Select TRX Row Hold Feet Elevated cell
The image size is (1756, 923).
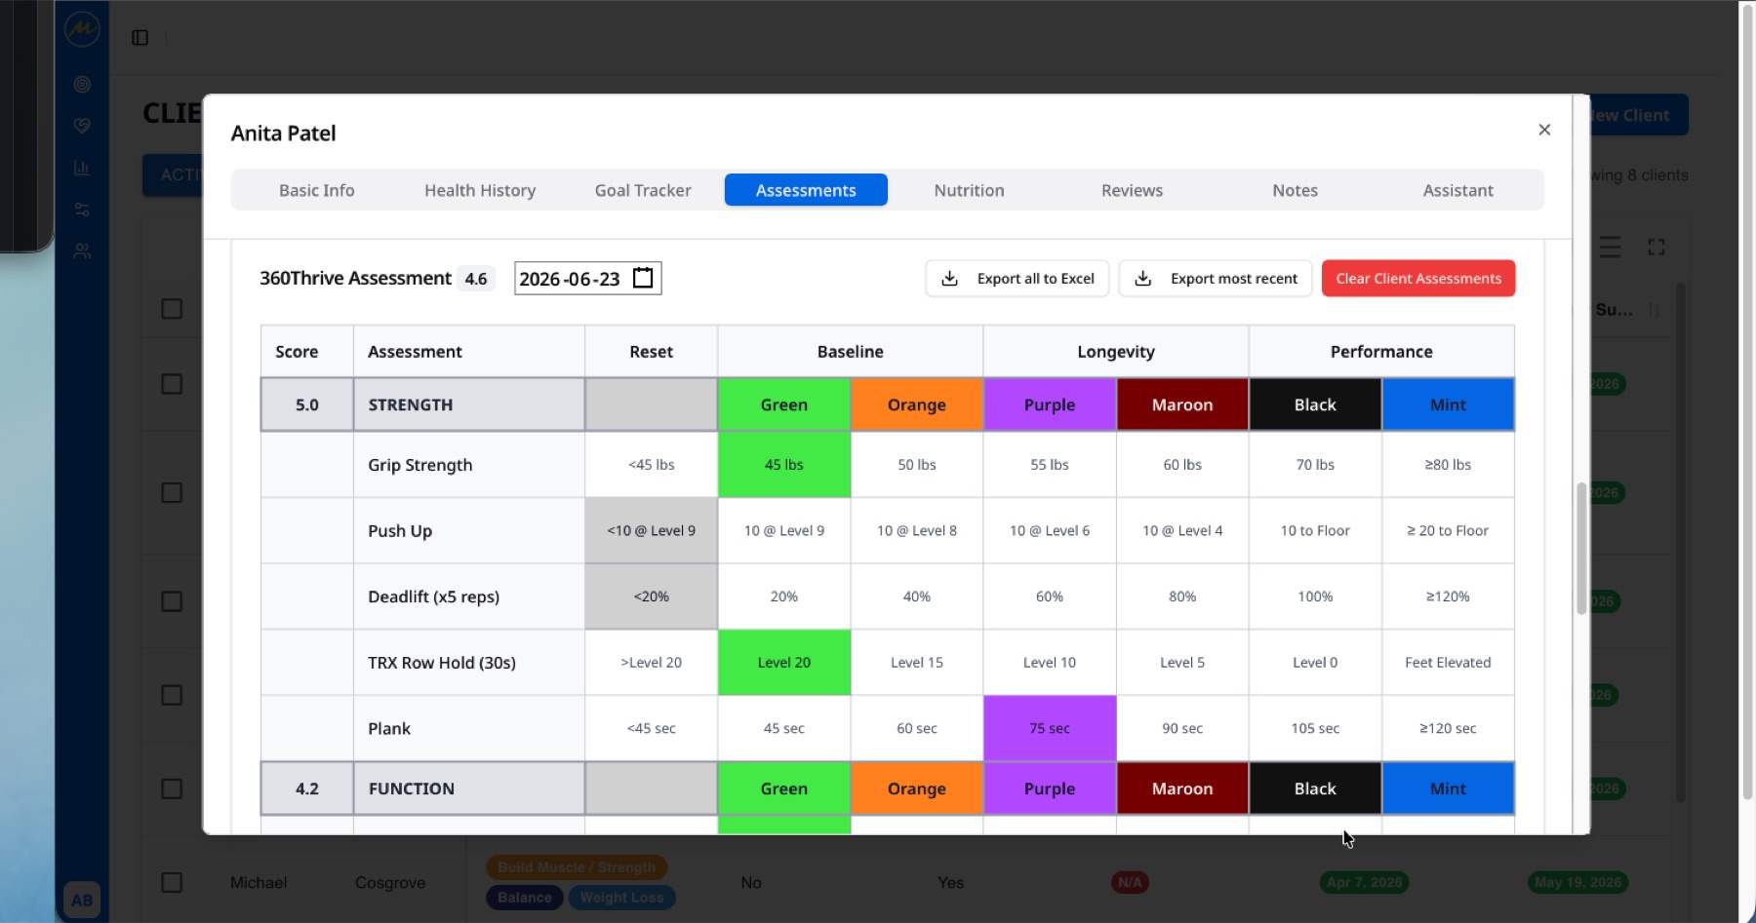coord(1448,663)
